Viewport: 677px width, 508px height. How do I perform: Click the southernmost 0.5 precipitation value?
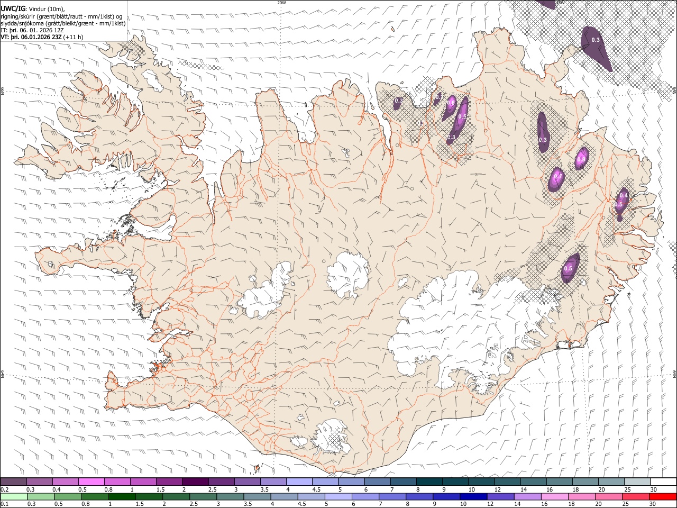point(569,269)
